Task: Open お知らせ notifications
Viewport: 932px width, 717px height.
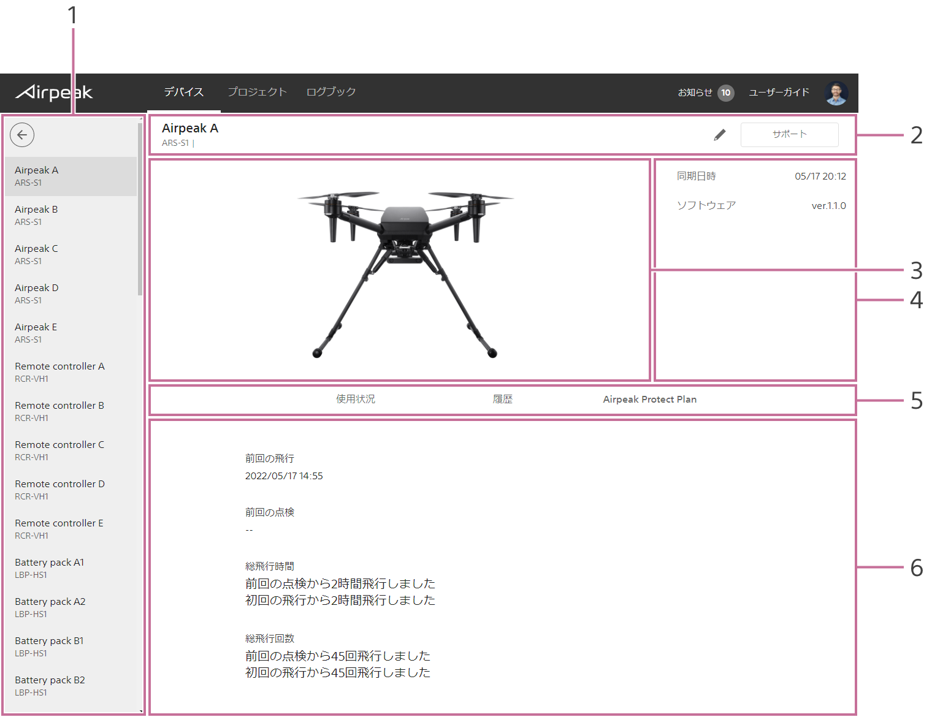Action: tap(695, 93)
